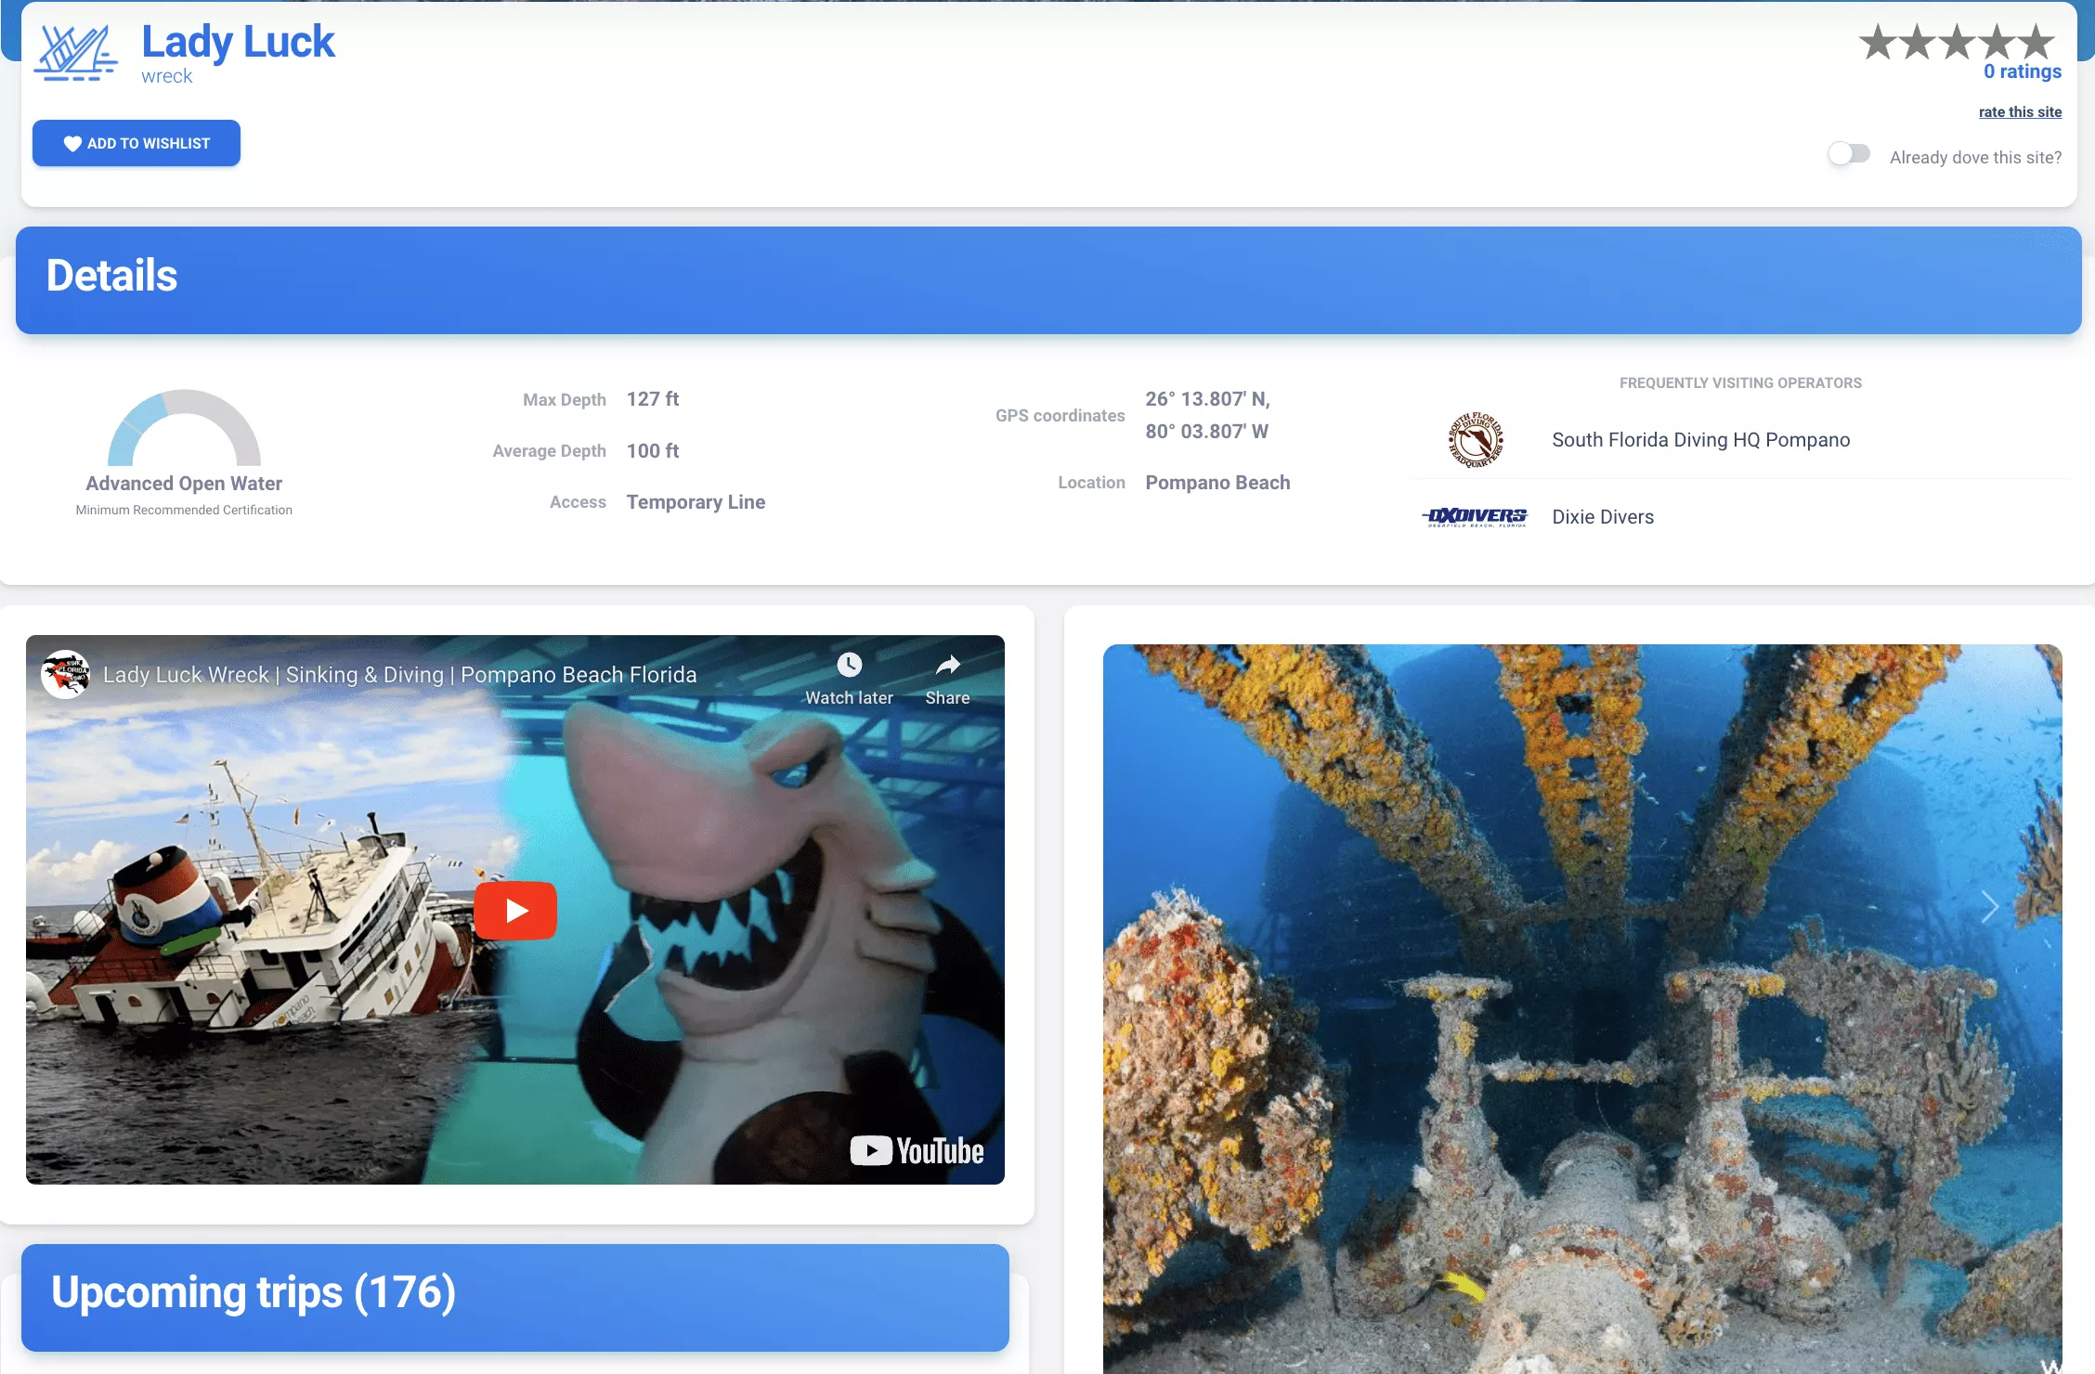The height and width of the screenshot is (1374, 2095).
Task: Rate the site with the fourth star
Action: tap(1997, 42)
